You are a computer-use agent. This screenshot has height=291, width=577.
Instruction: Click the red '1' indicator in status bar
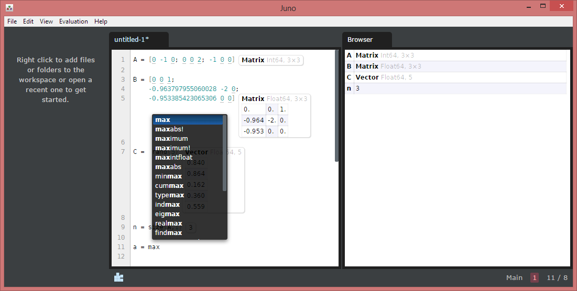click(x=535, y=278)
